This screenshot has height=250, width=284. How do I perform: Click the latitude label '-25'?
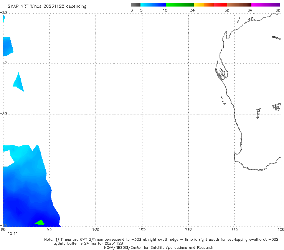3,62
